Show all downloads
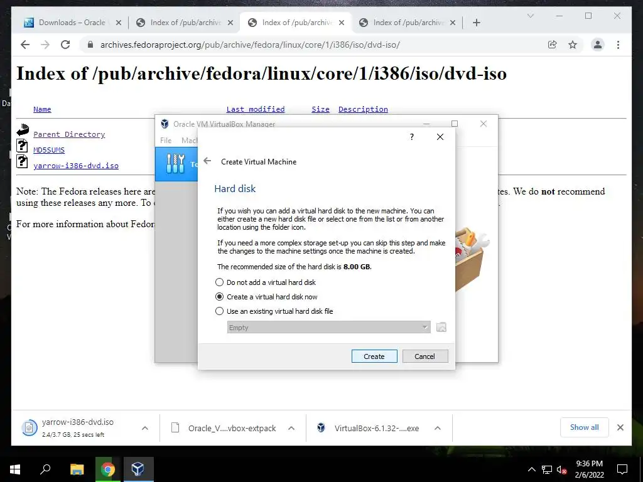The width and height of the screenshot is (643, 482). coord(585,427)
